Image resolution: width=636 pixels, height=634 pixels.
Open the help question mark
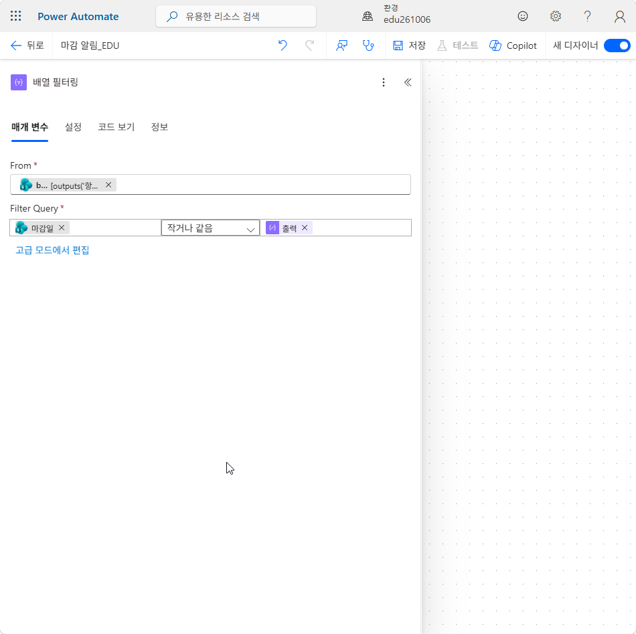pyautogui.click(x=587, y=16)
